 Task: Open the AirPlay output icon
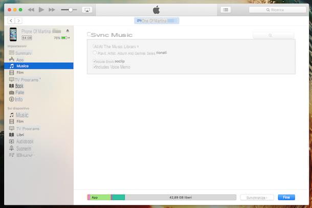tap(87, 10)
